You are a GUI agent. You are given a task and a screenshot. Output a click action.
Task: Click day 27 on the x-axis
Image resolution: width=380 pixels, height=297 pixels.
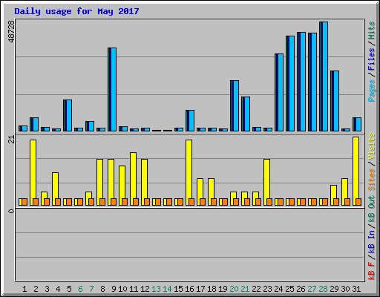(312, 289)
